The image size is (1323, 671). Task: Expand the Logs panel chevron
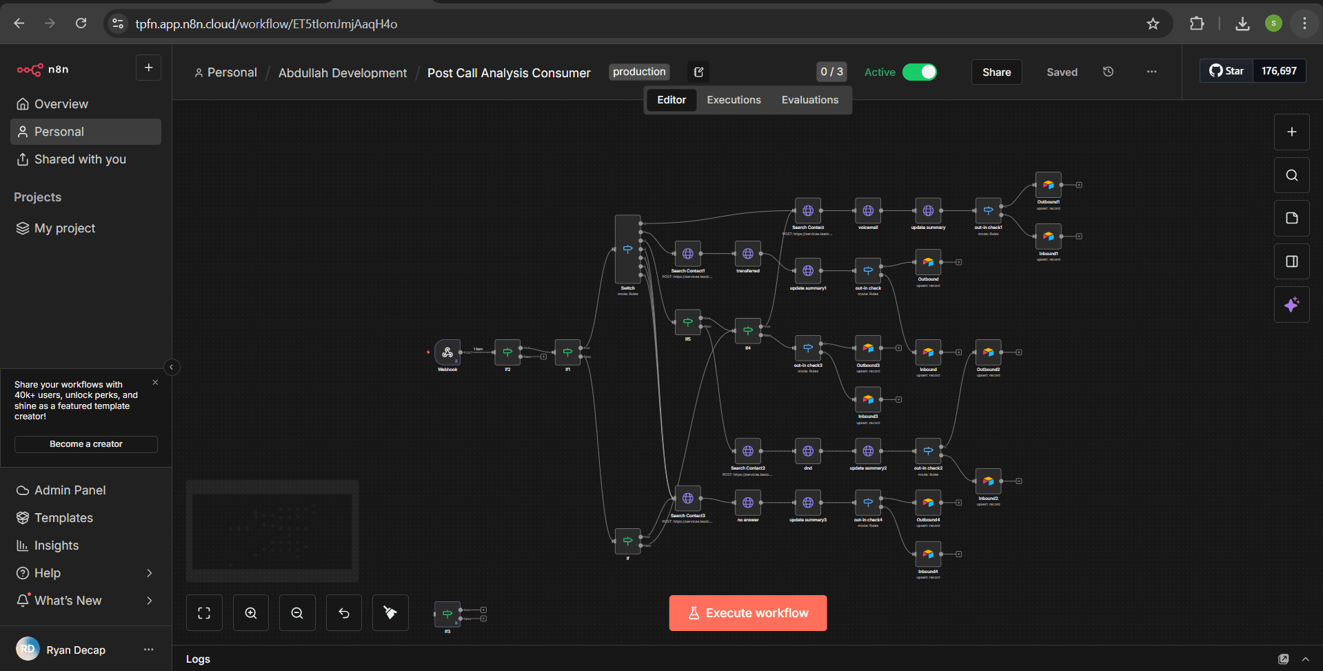click(x=1305, y=659)
